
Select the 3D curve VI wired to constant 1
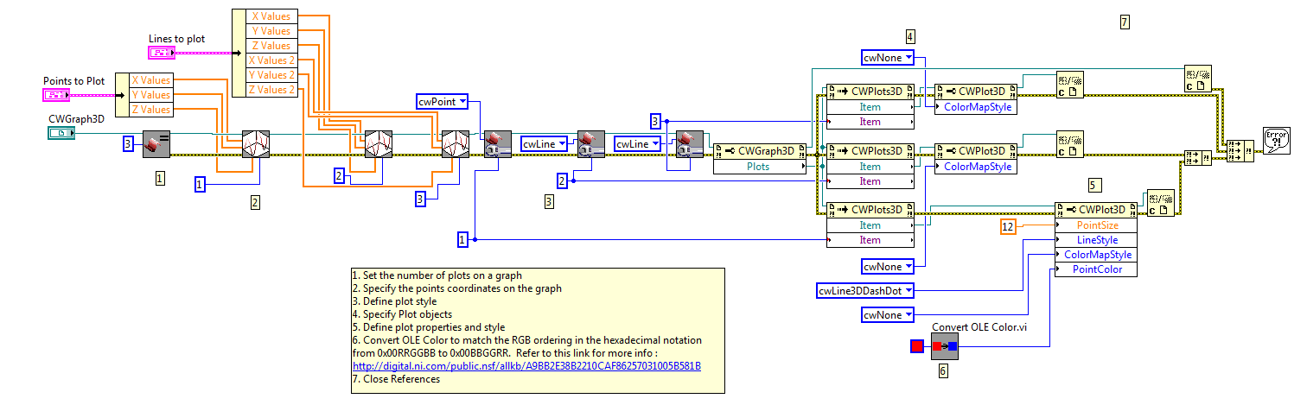(x=257, y=143)
